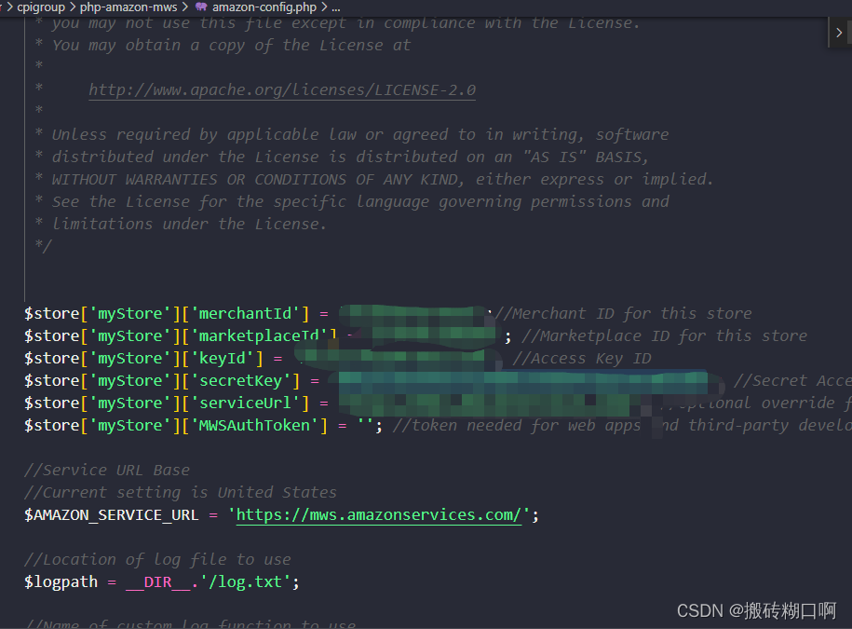This screenshot has width=852, height=629.
Task: Click the 'You may obtain a copy' line
Action: point(223,45)
